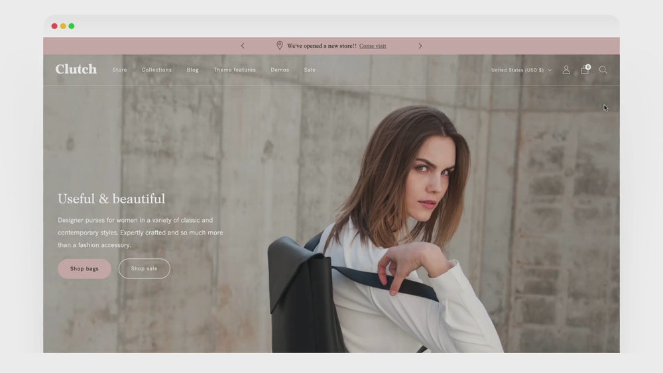The width and height of the screenshot is (663, 373).
Task: Click the location pin icon in announcement bar
Action: [x=279, y=46]
